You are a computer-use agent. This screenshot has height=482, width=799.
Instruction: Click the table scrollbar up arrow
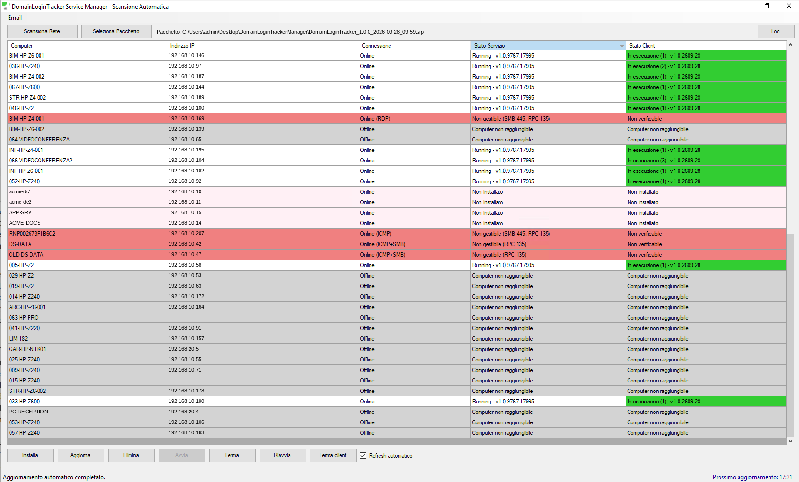pos(790,45)
